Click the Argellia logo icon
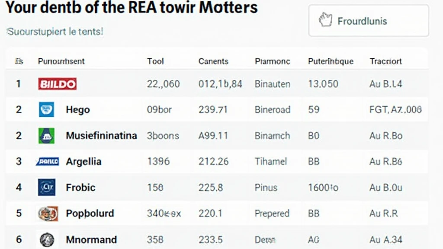443x249 pixels. click(x=47, y=162)
